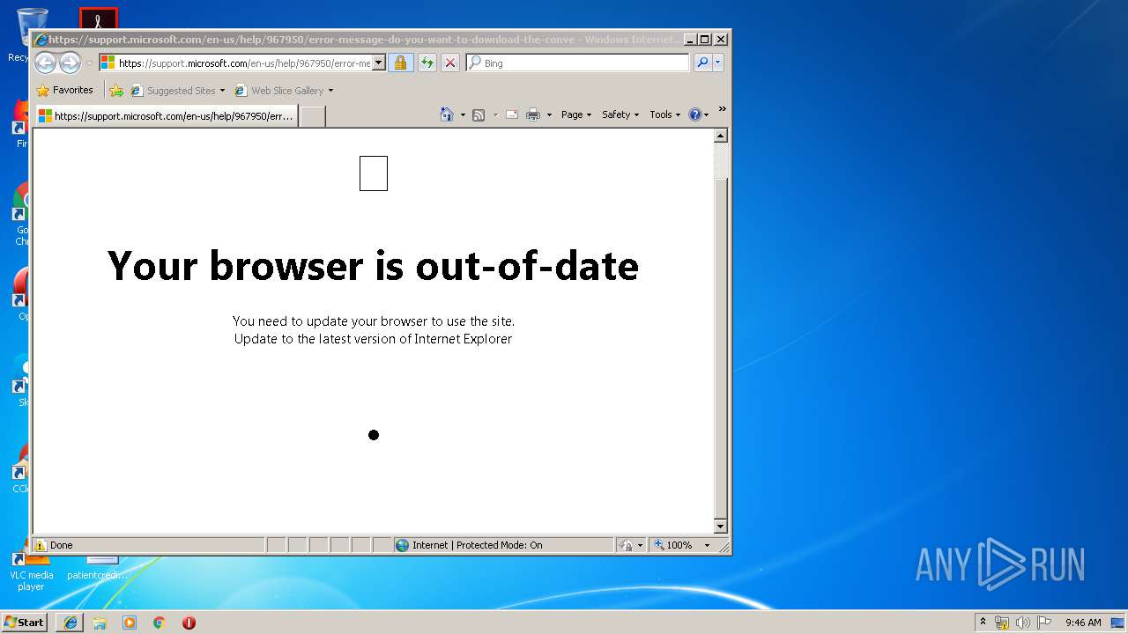Open the Action Center flag icon
Screen dimensions: 1128x634
(x=1044, y=623)
